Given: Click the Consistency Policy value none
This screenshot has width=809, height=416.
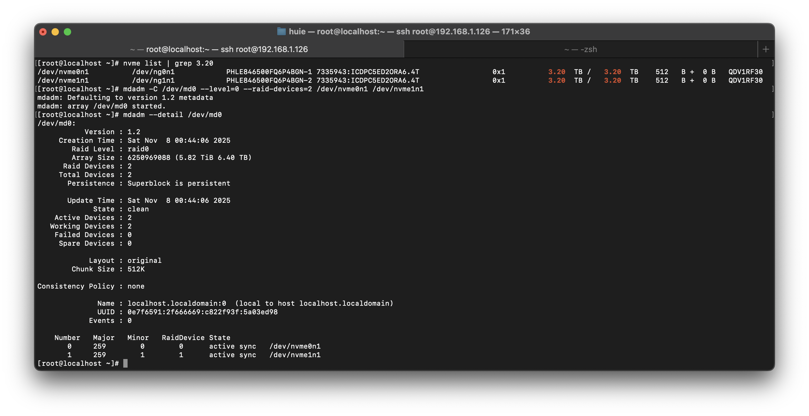Looking at the screenshot, I should [x=136, y=286].
